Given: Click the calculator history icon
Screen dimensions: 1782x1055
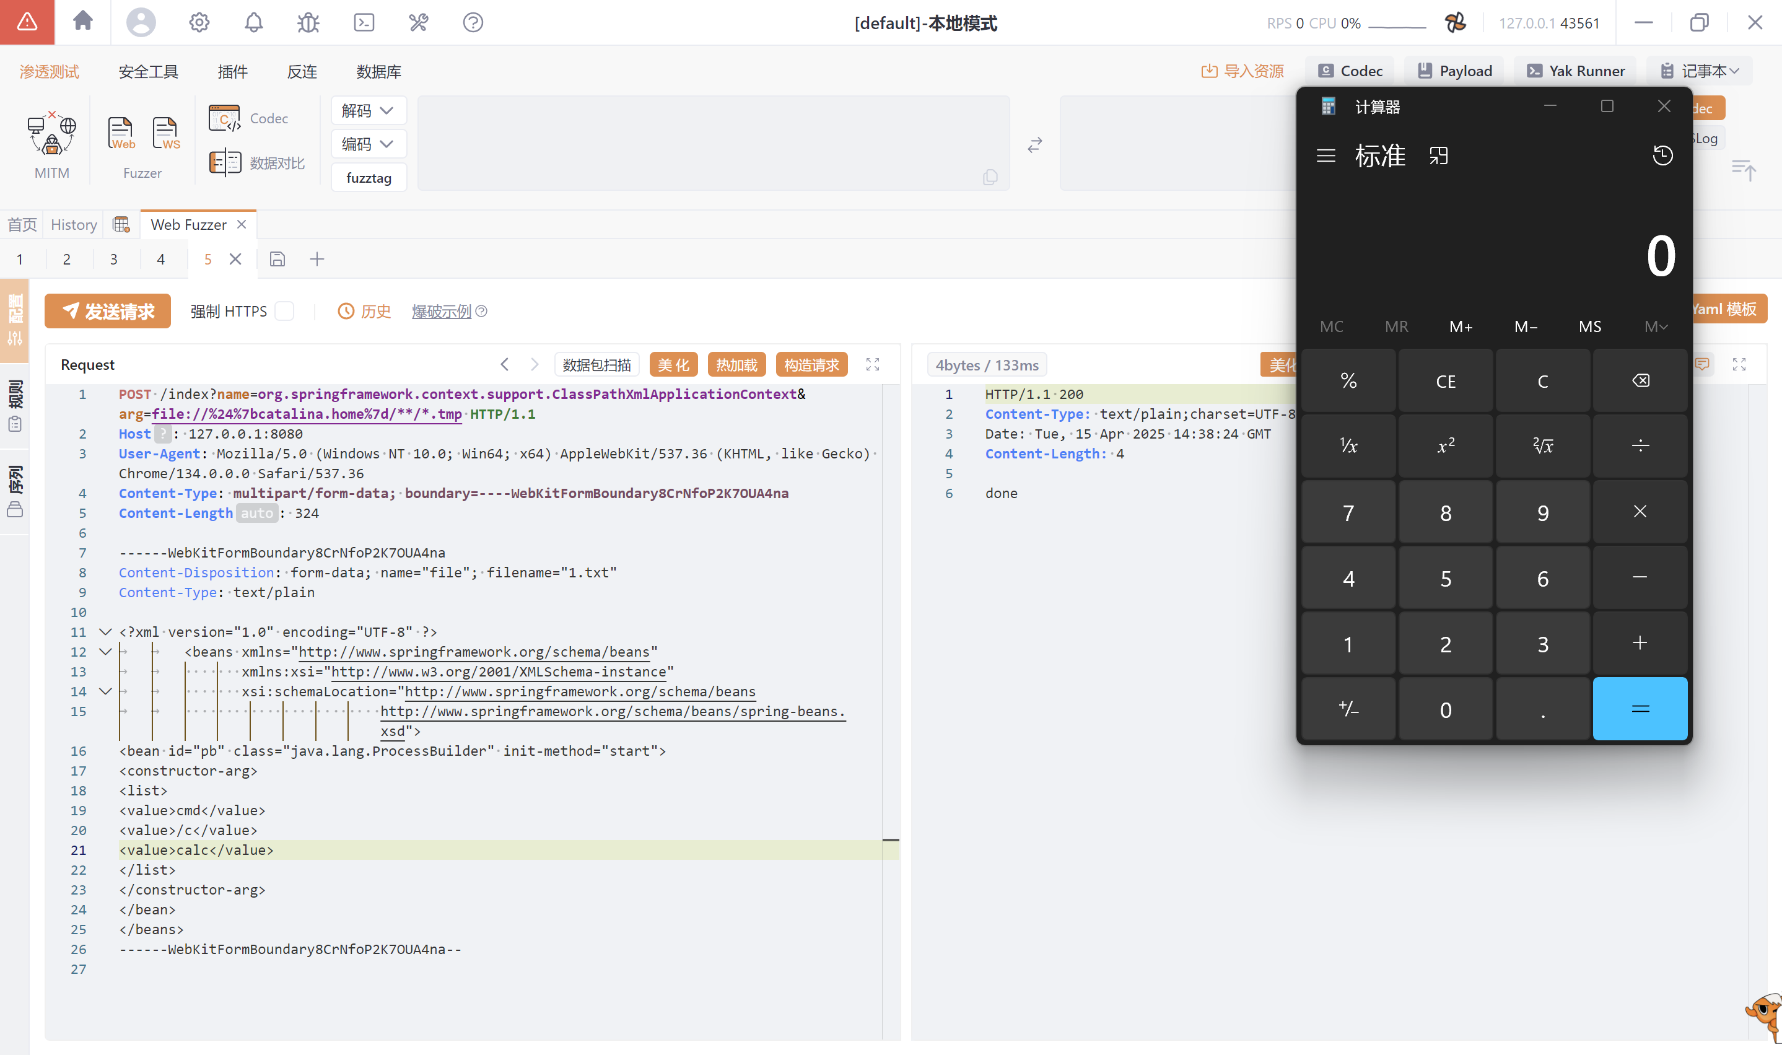Looking at the screenshot, I should pyautogui.click(x=1662, y=155).
